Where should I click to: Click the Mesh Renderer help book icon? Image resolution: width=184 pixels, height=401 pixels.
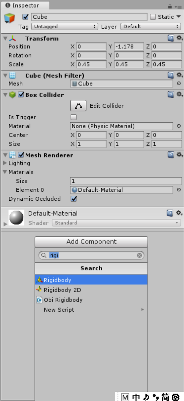[171, 155]
